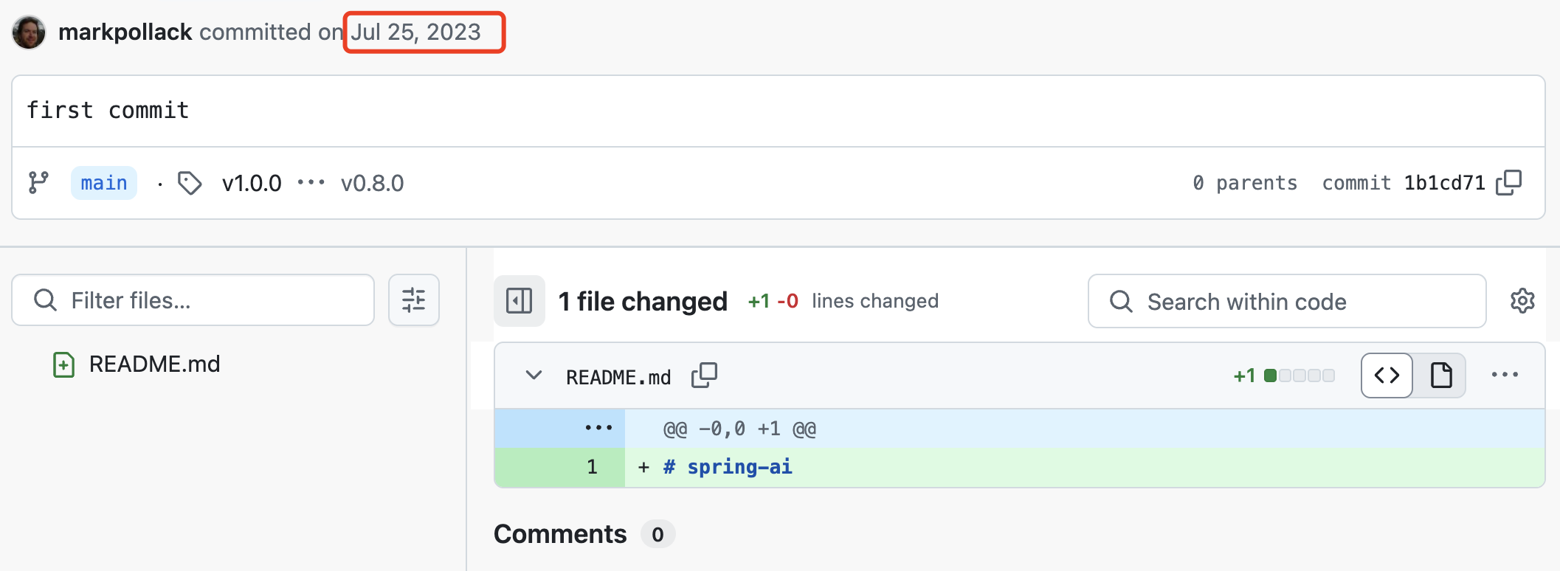The height and width of the screenshot is (571, 1560).
Task: Switch to rich file preview
Action: [1440, 376]
